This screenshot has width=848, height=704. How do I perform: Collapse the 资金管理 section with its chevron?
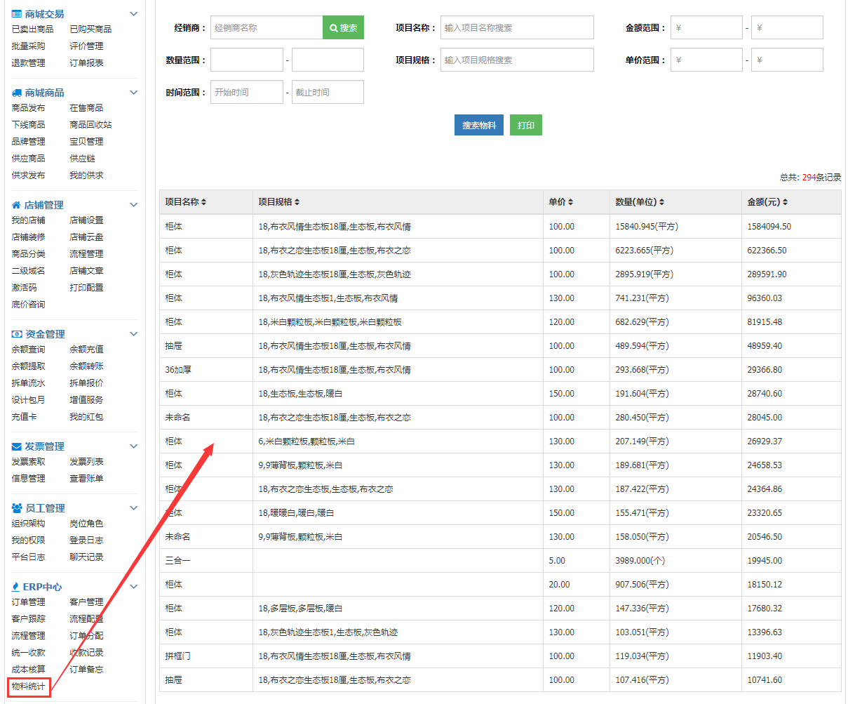coord(134,334)
